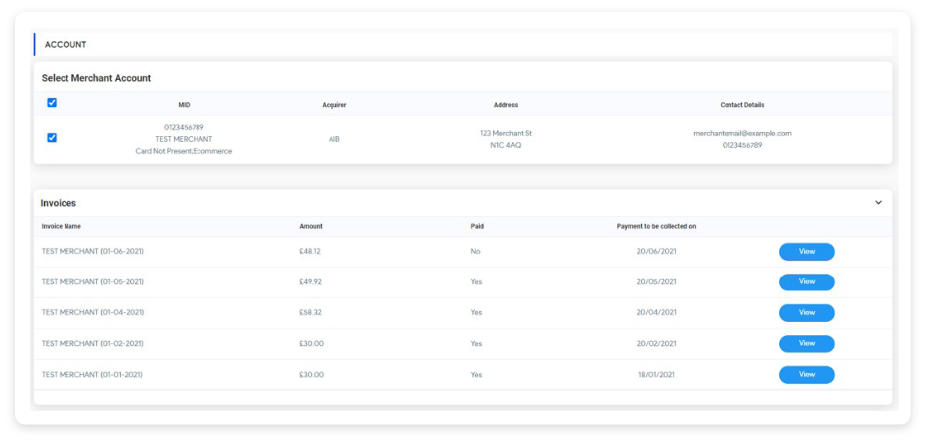This screenshot has width=926, height=443.
Task: View the 01-05-2021 invoice
Action: (806, 282)
